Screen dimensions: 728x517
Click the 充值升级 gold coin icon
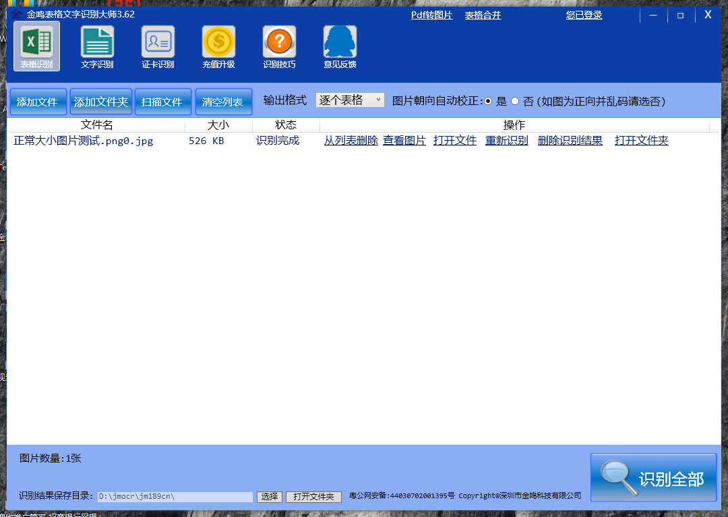point(218,44)
